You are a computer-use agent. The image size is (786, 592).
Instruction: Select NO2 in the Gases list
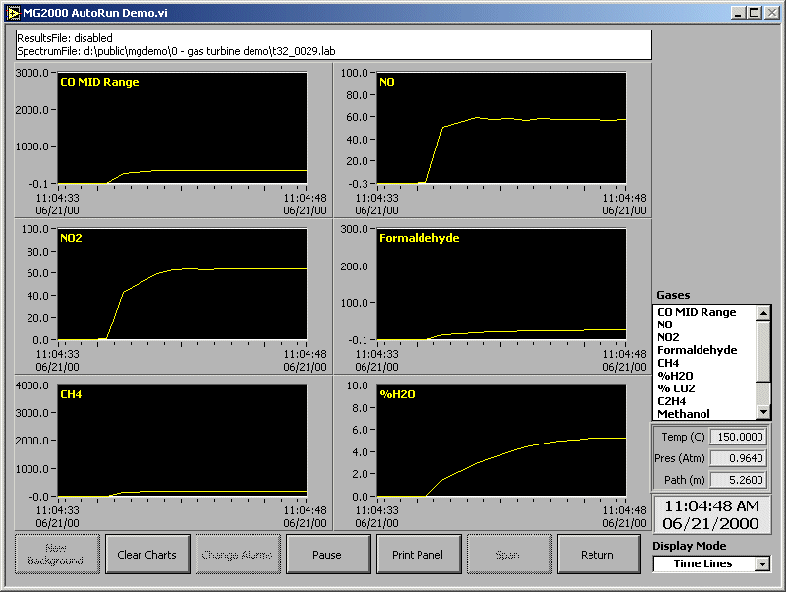668,337
